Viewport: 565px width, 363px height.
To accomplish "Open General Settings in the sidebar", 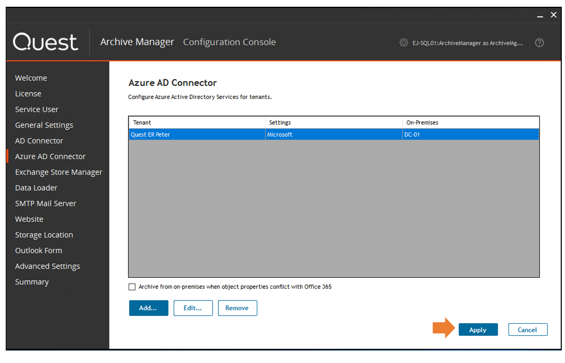I will tap(44, 125).
